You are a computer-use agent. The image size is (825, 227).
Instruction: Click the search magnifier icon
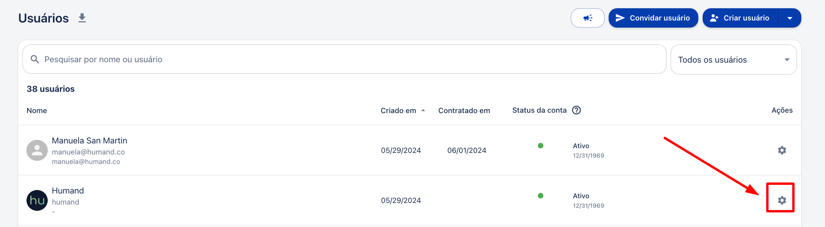[35, 59]
